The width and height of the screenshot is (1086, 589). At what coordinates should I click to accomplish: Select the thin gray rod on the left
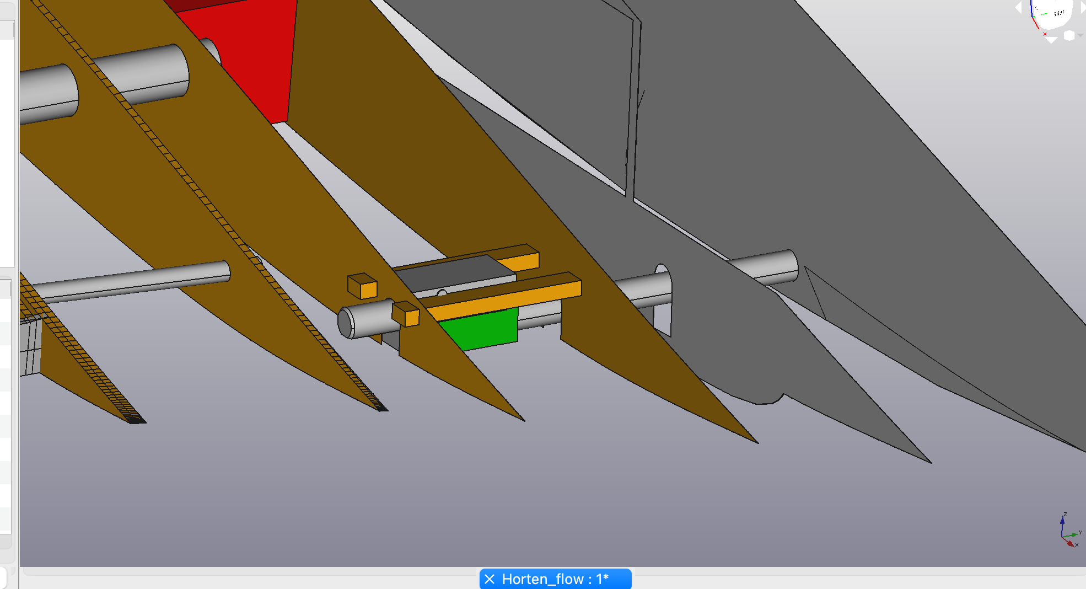click(138, 281)
